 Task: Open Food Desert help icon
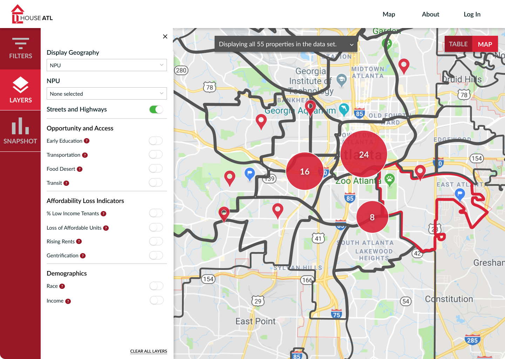(80, 169)
